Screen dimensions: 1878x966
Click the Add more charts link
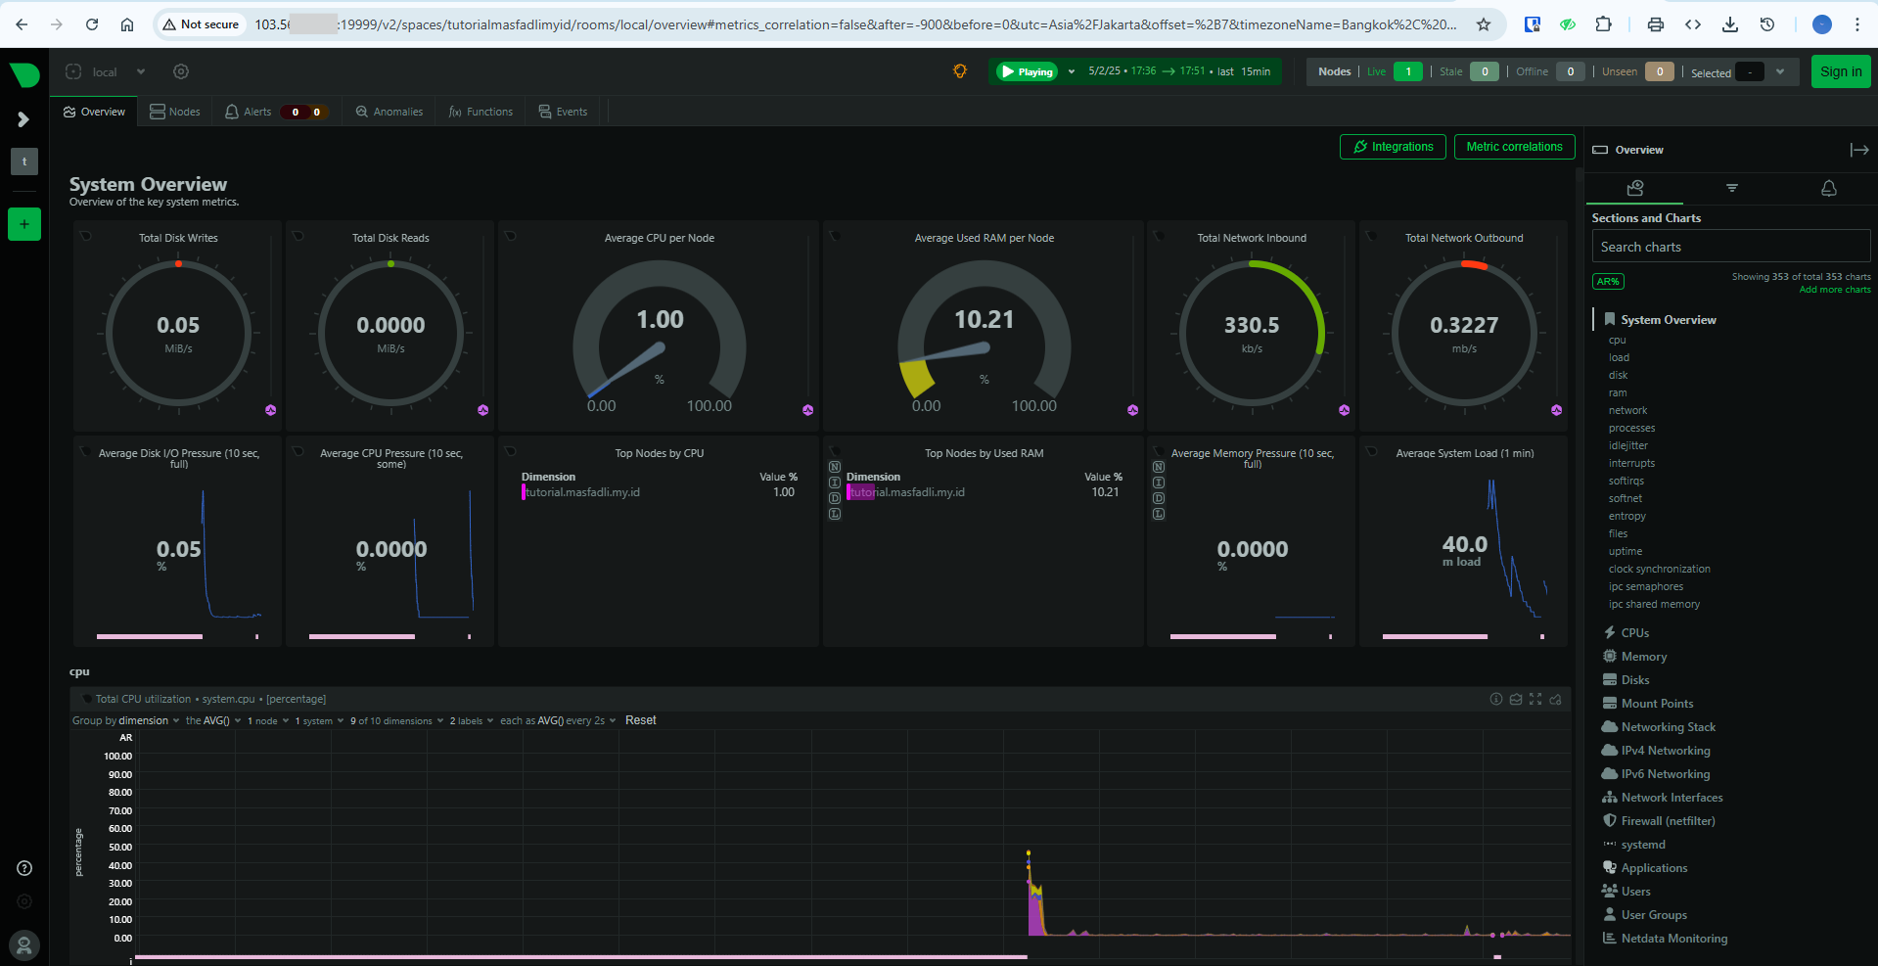coord(1834,290)
